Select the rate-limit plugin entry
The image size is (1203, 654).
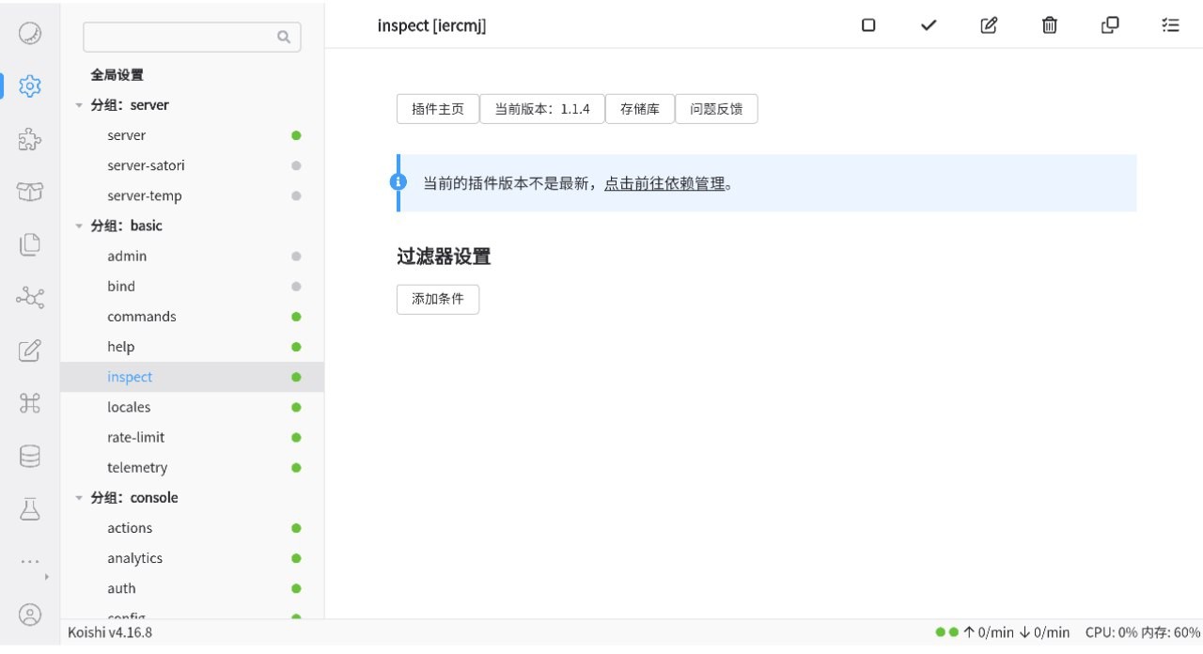136,437
